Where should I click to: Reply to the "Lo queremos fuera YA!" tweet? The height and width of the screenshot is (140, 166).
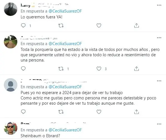[23, 26]
